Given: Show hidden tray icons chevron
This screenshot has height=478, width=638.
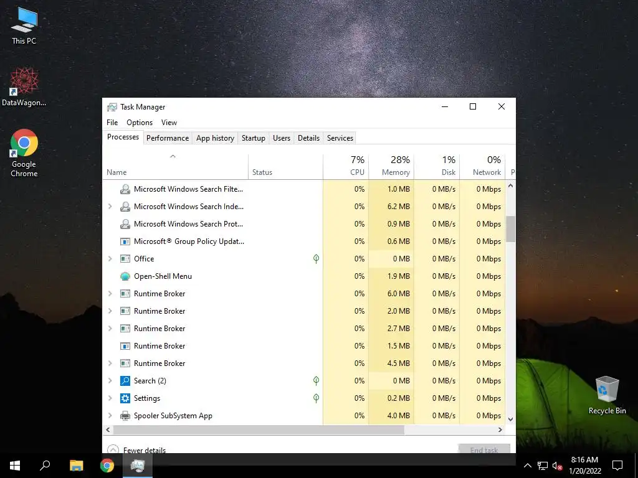Looking at the screenshot, I should point(527,466).
